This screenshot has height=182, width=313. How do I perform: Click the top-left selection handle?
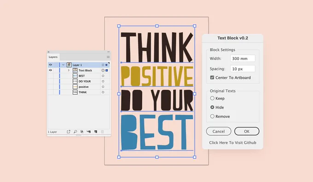[x=119, y=26]
